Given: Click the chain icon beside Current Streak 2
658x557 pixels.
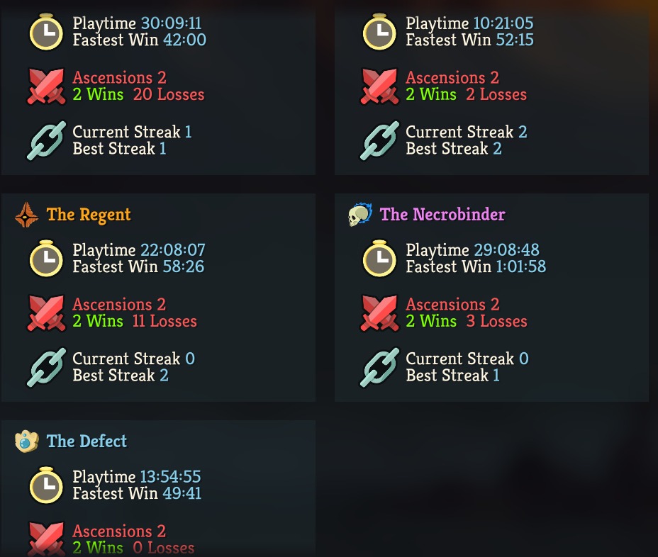Looking at the screenshot, I should pyautogui.click(x=379, y=140).
